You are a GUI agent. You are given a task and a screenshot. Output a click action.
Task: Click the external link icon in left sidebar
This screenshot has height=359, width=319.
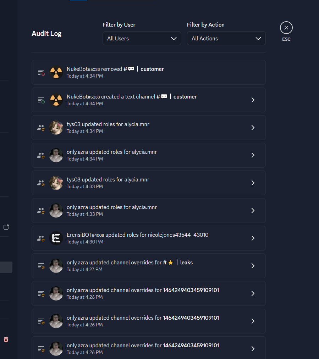coord(6,227)
